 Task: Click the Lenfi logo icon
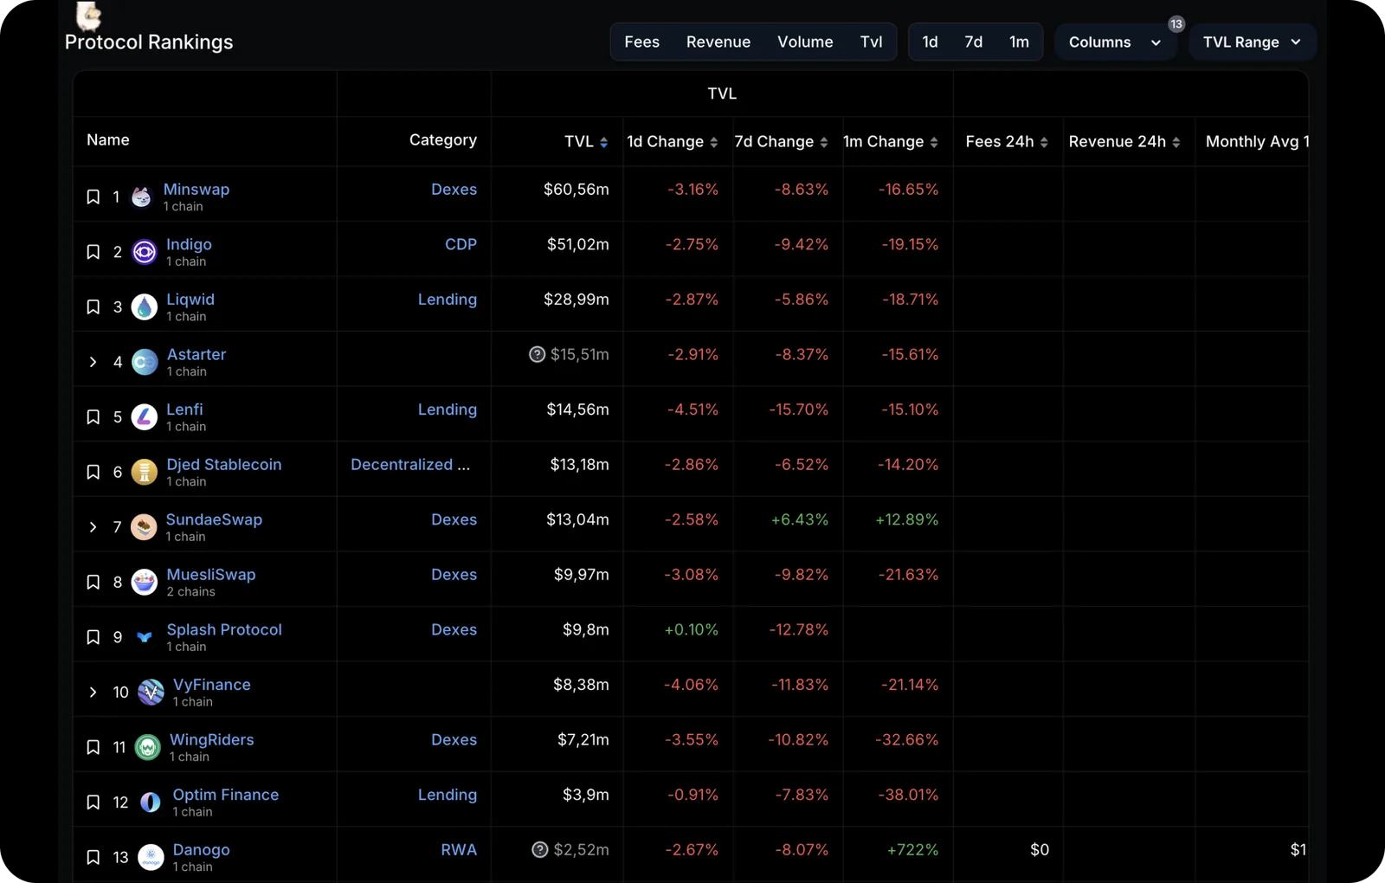click(145, 417)
